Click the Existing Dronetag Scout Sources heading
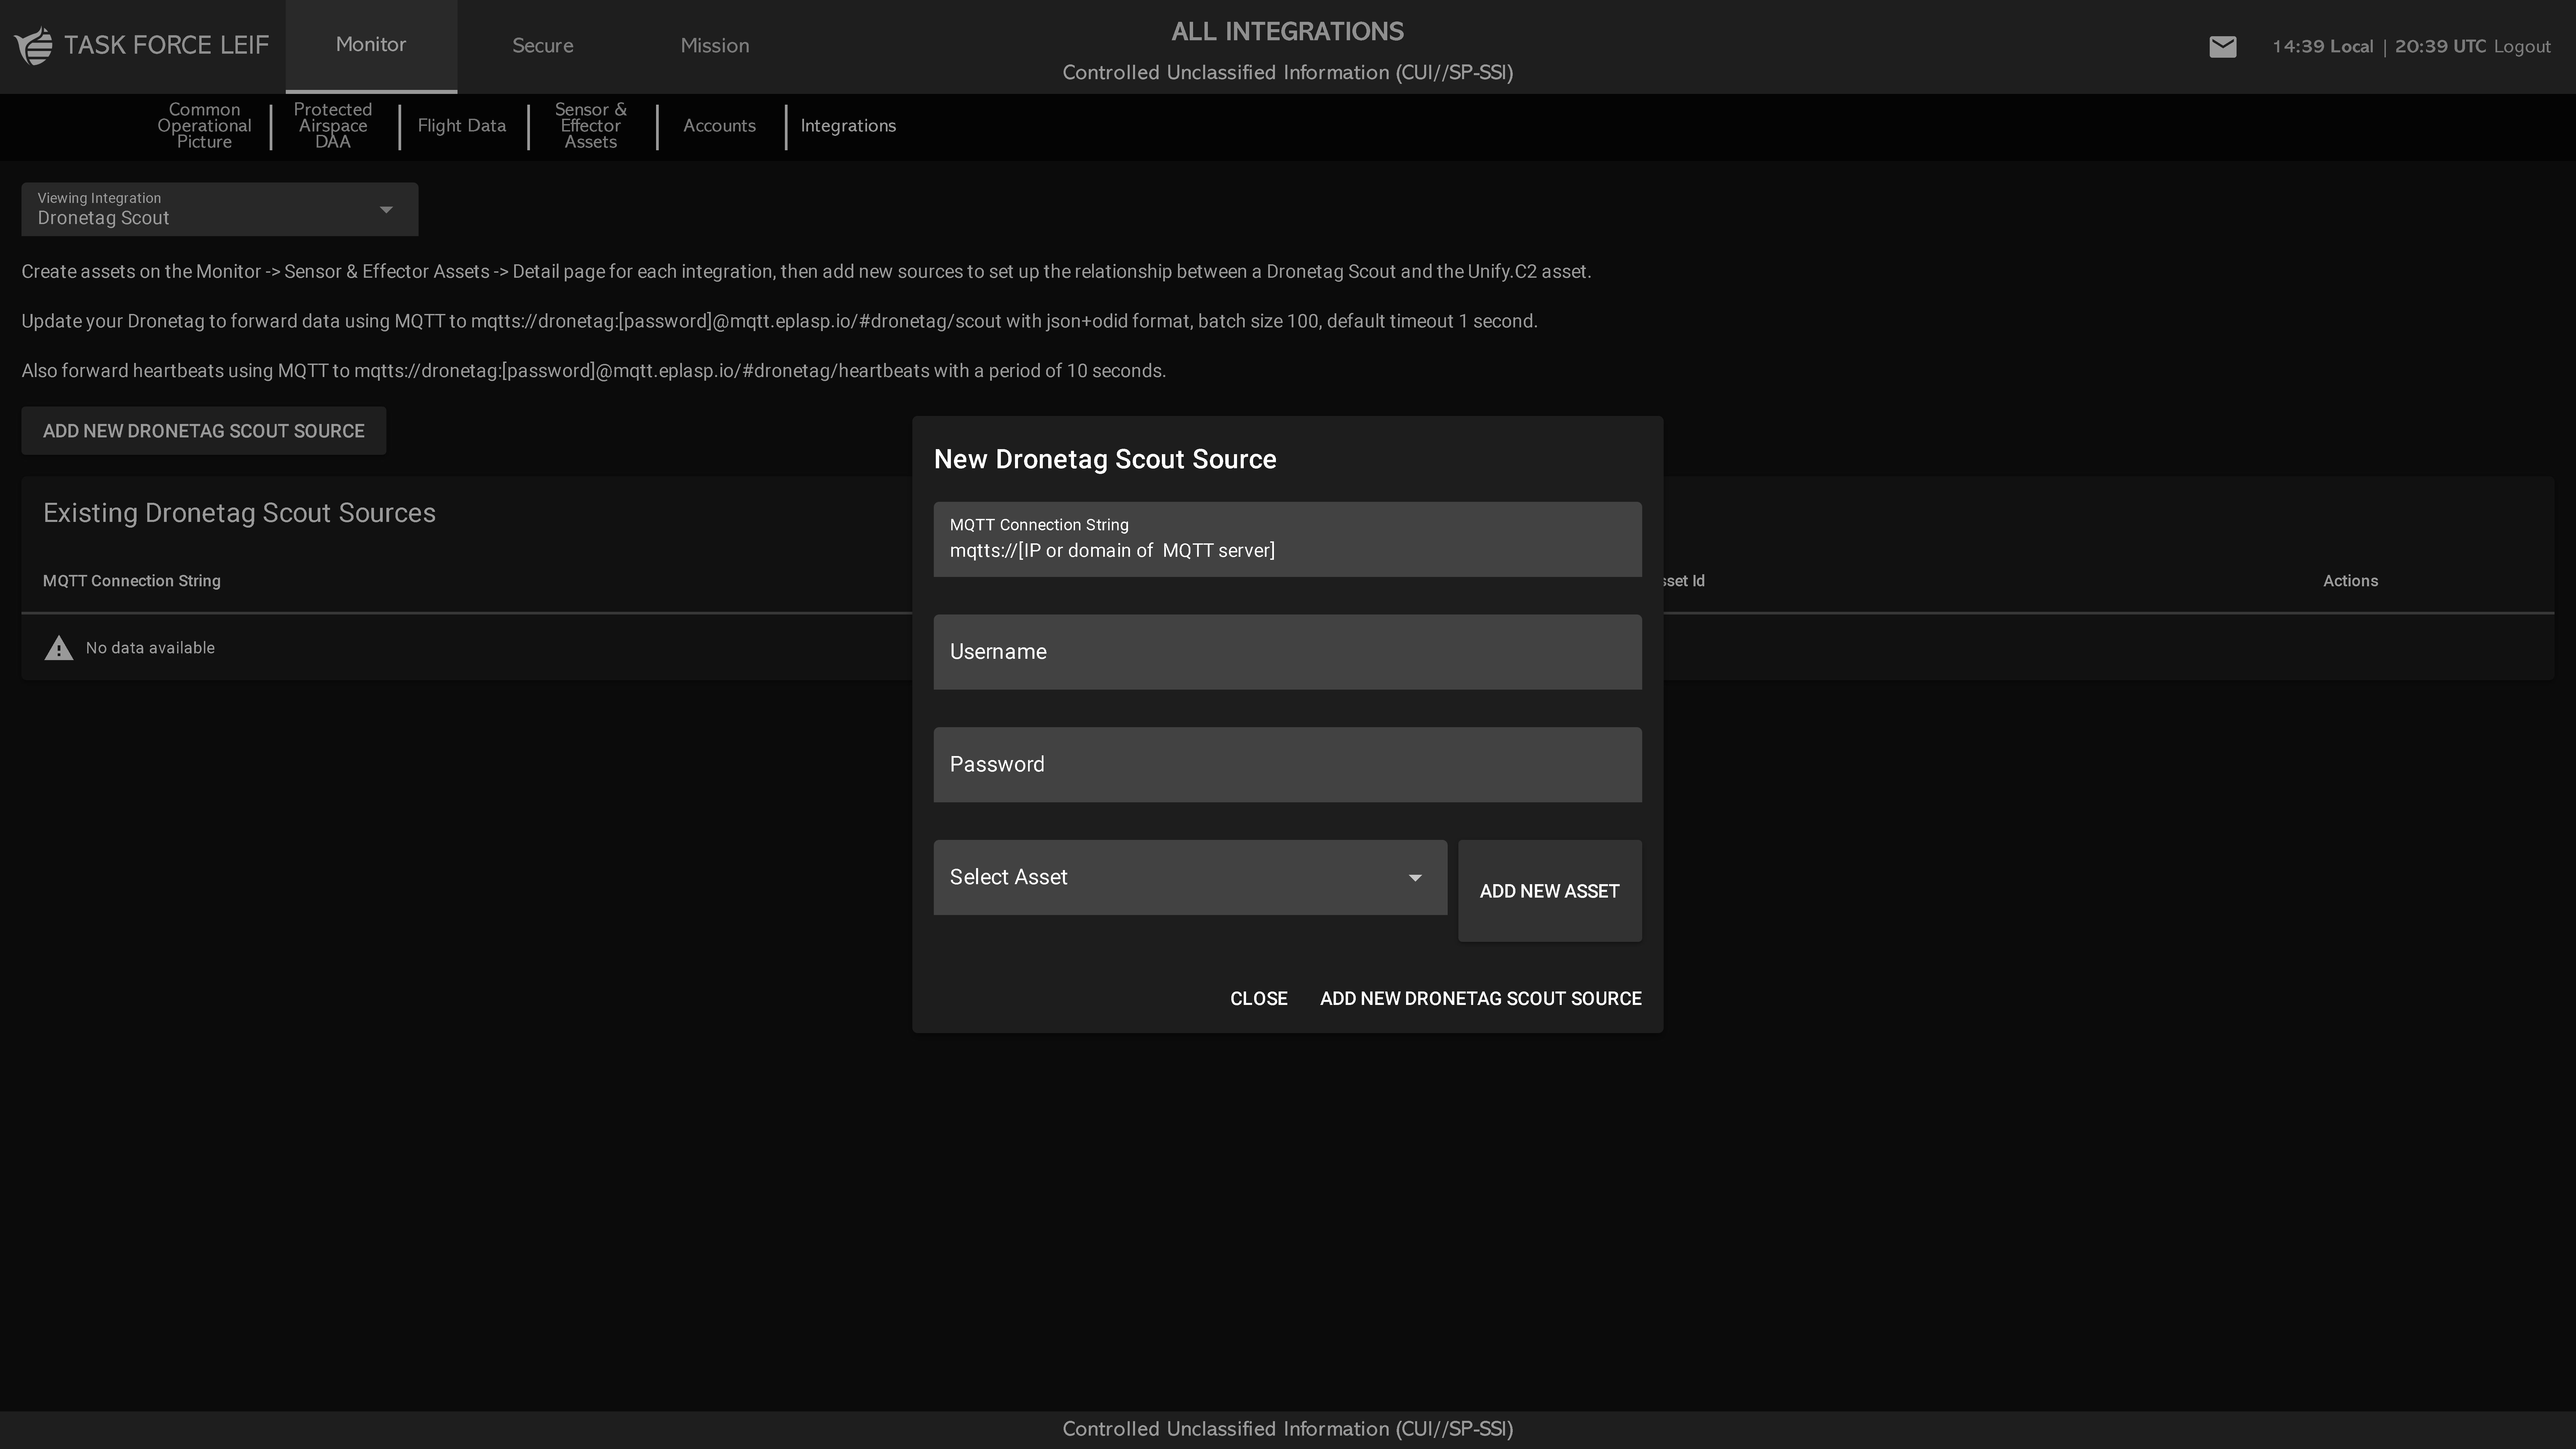This screenshot has width=2576, height=1449. [239, 513]
